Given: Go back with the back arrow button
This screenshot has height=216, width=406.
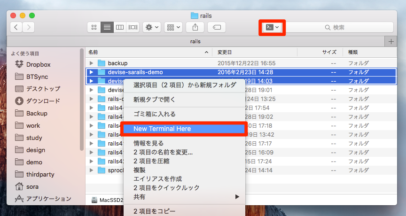Looking at the screenshot, I should coord(16,27).
